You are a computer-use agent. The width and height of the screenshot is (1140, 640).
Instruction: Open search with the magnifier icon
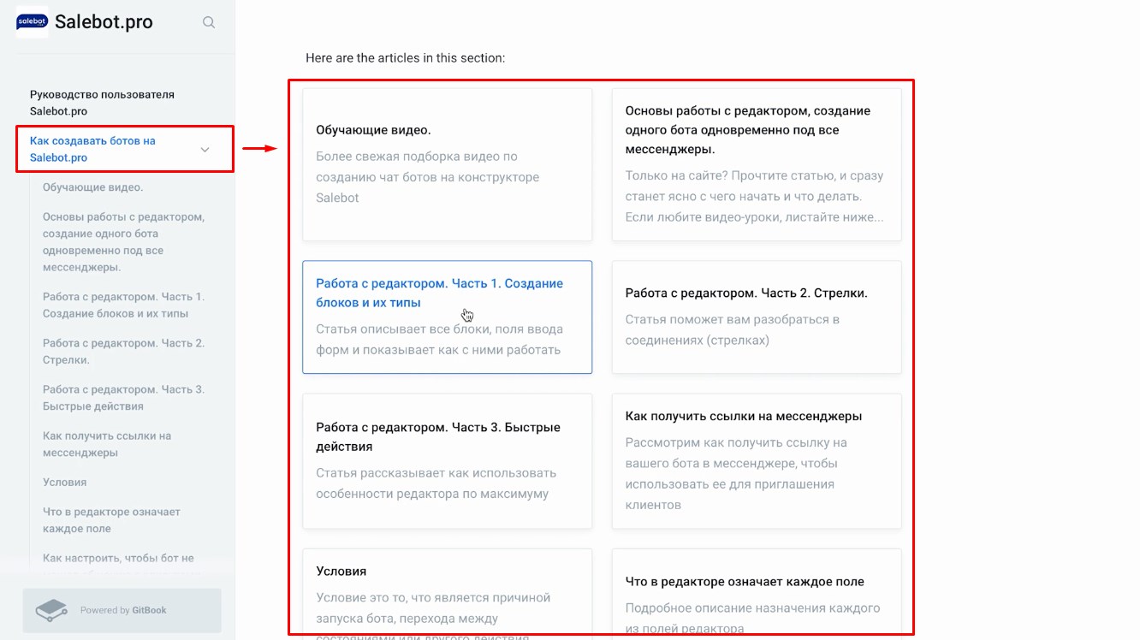(x=209, y=23)
